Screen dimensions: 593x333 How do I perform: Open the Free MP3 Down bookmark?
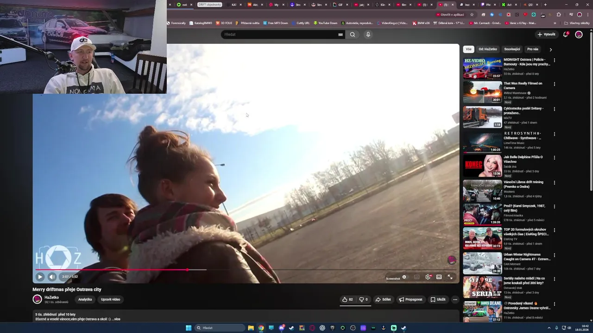(x=275, y=23)
